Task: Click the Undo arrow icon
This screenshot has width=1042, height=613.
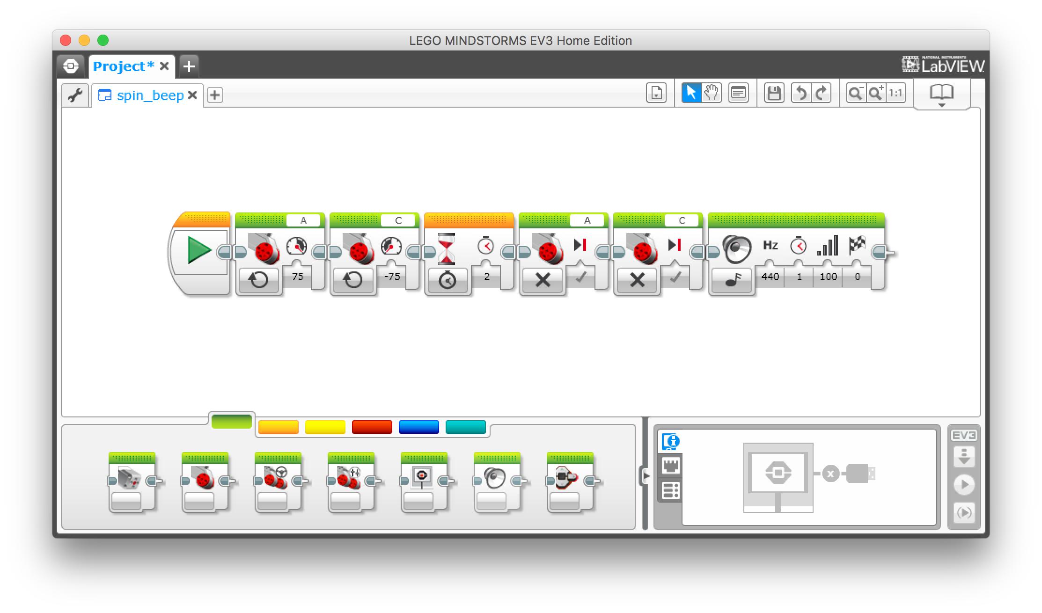Action: point(801,93)
